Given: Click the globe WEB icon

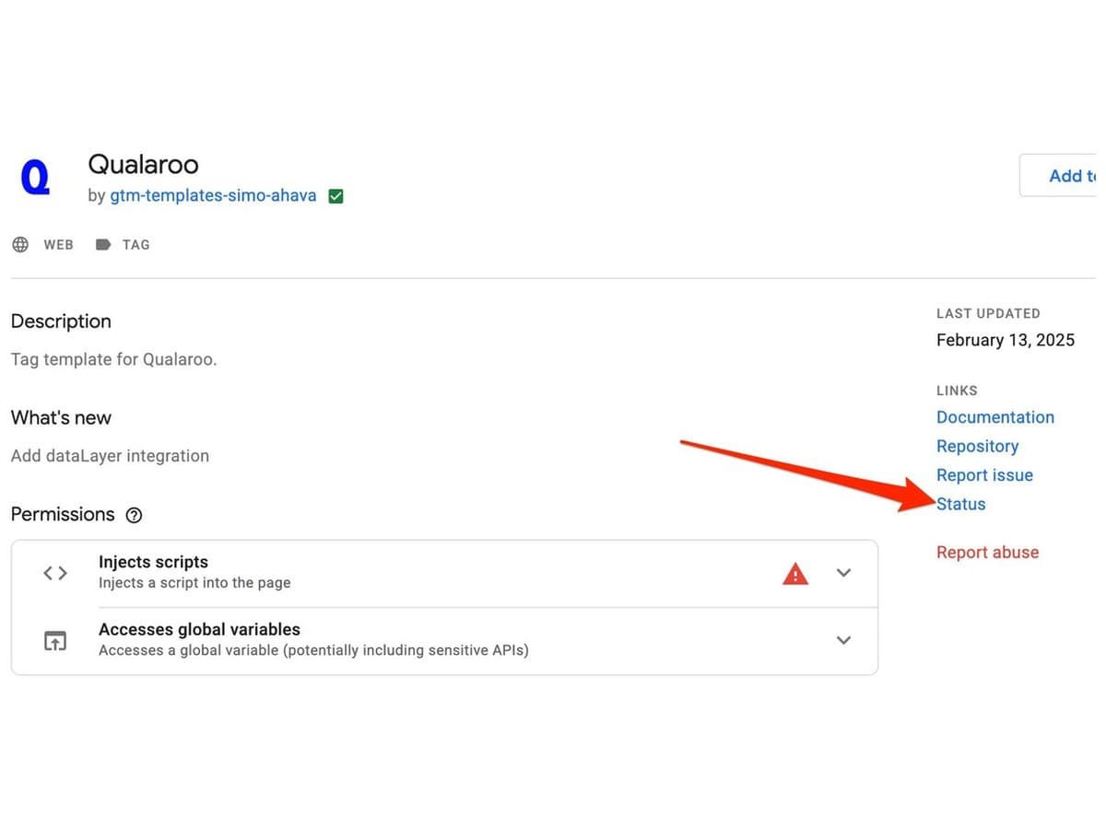Looking at the screenshot, I should (x=20, y=244).
